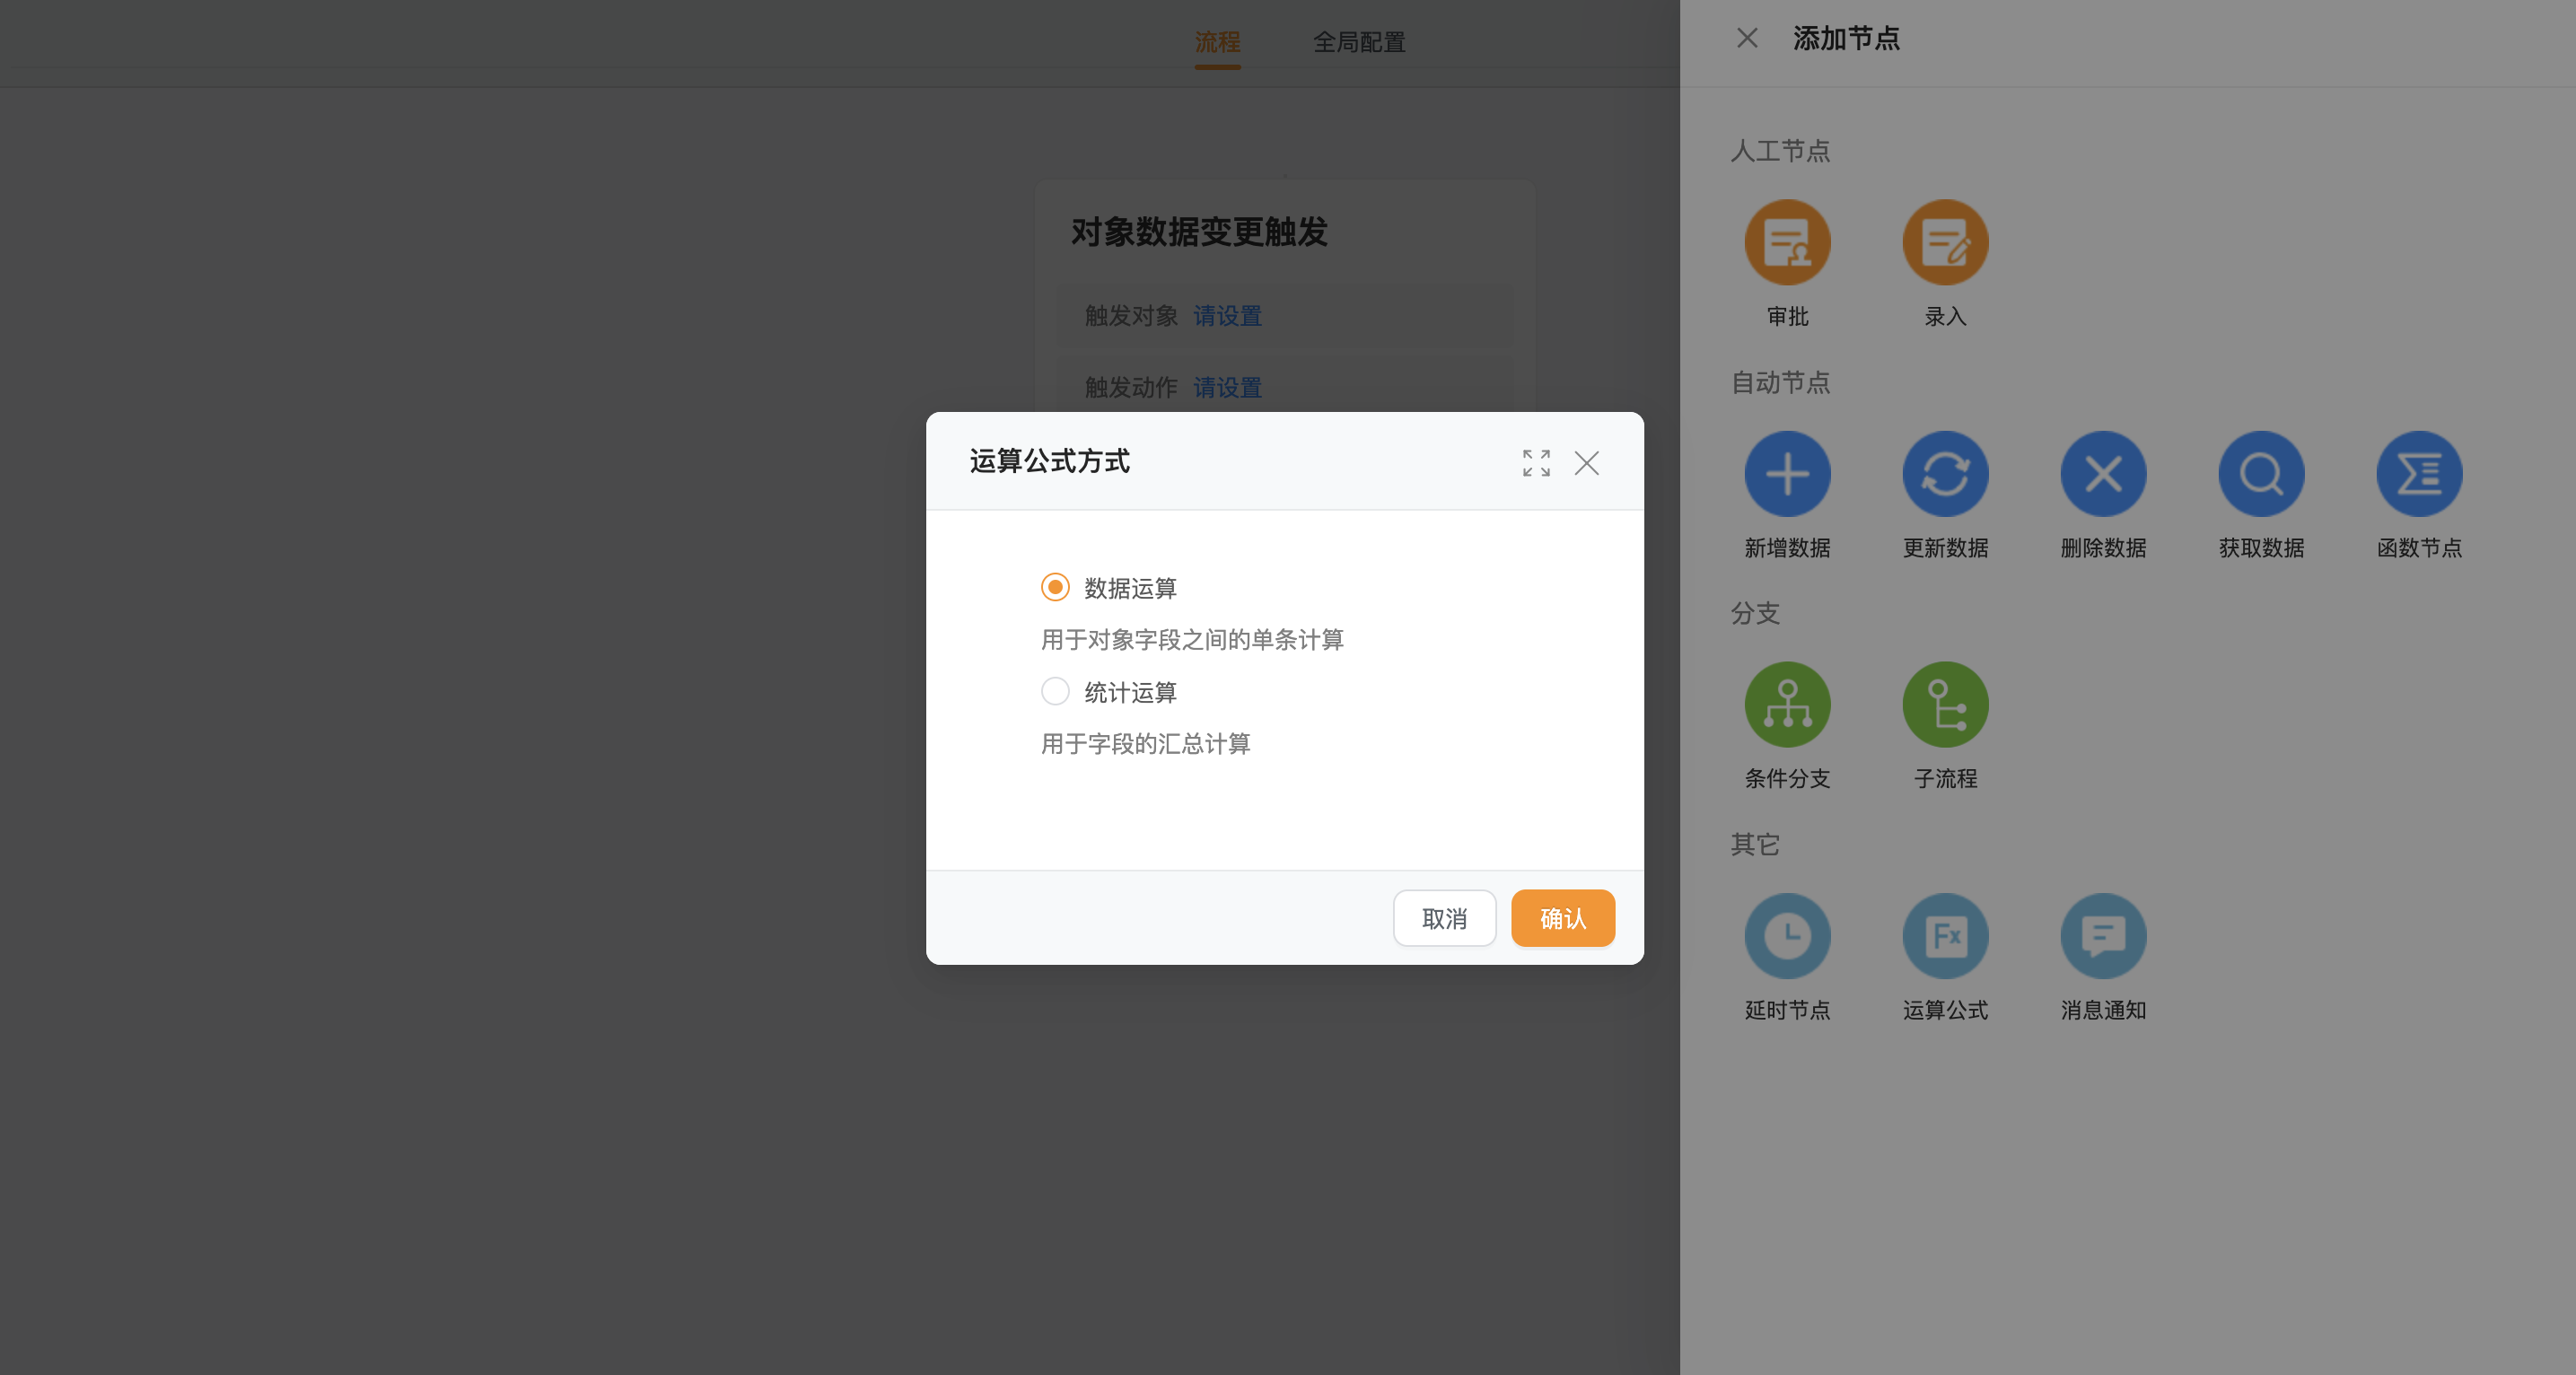Click the 取消 button in the dialog
The image size is (2576, 1375).
[1444, 918]
